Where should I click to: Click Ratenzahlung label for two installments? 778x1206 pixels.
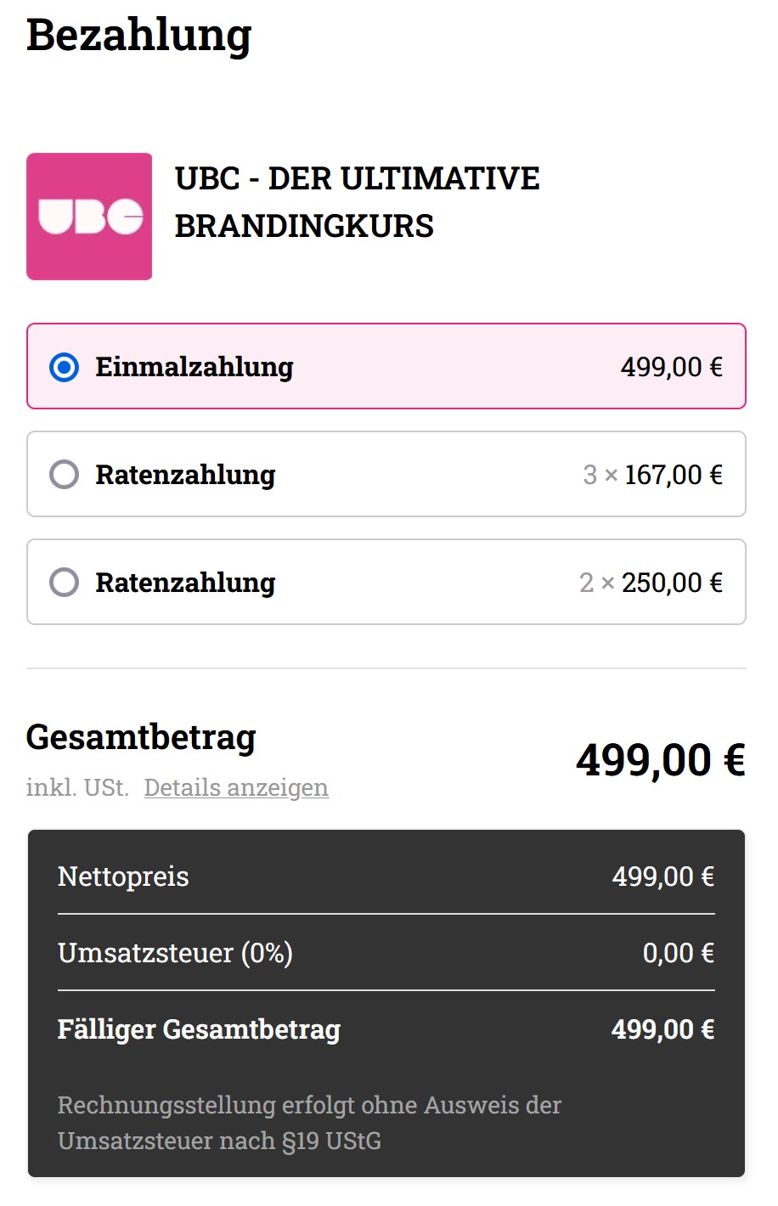(185, 583)
